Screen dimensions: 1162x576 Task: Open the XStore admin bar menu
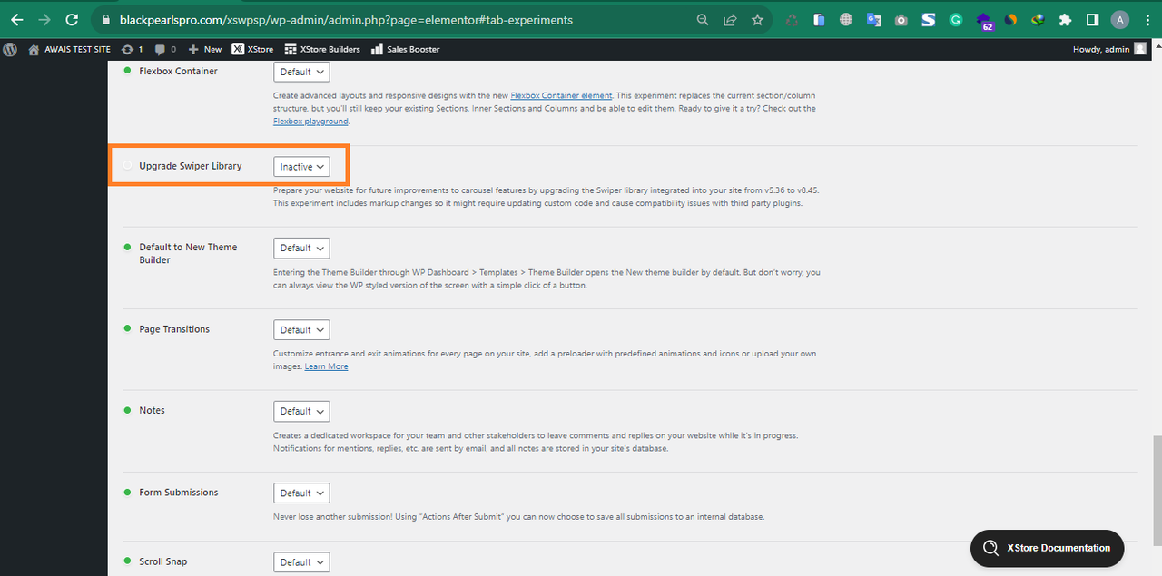tap(252, 49)
